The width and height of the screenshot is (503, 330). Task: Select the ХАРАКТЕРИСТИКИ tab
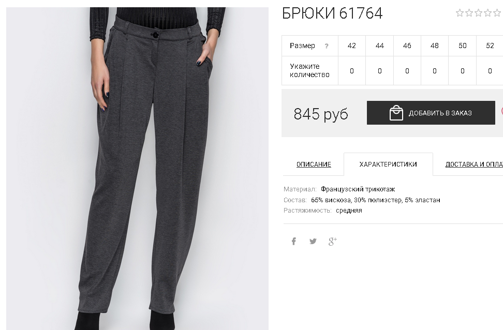click(x=388, y=164)
